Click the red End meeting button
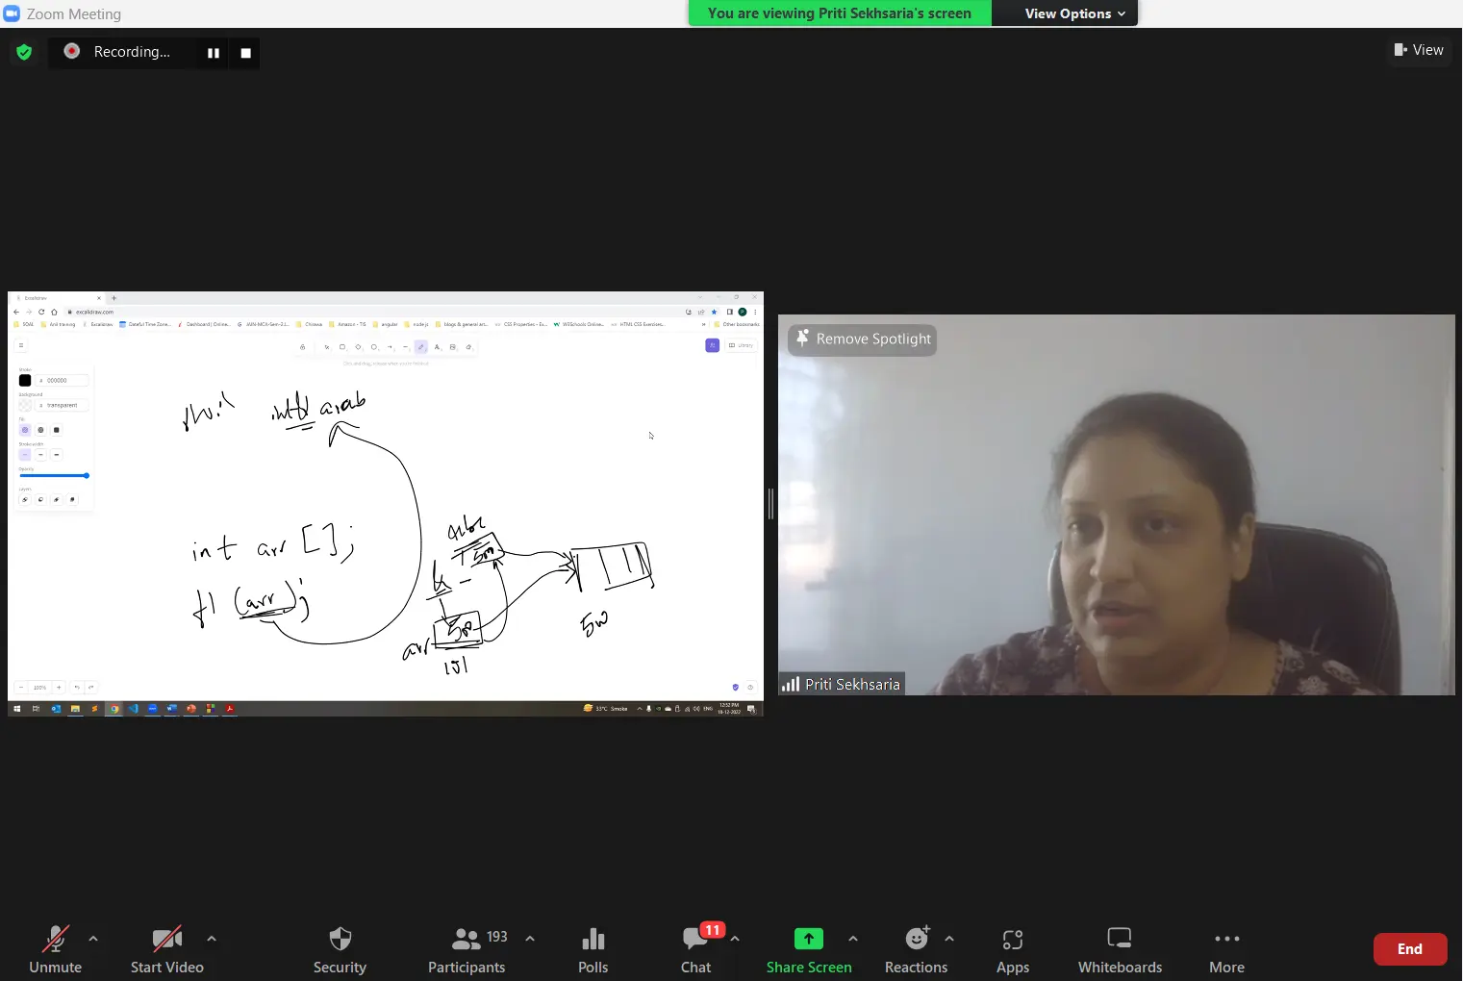 (x=1409, y=949)
